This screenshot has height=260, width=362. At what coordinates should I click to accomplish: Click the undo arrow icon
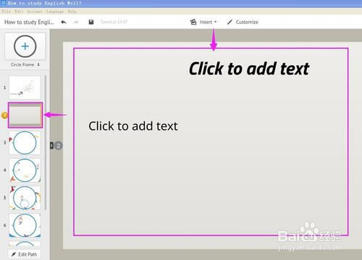(64, 22)
